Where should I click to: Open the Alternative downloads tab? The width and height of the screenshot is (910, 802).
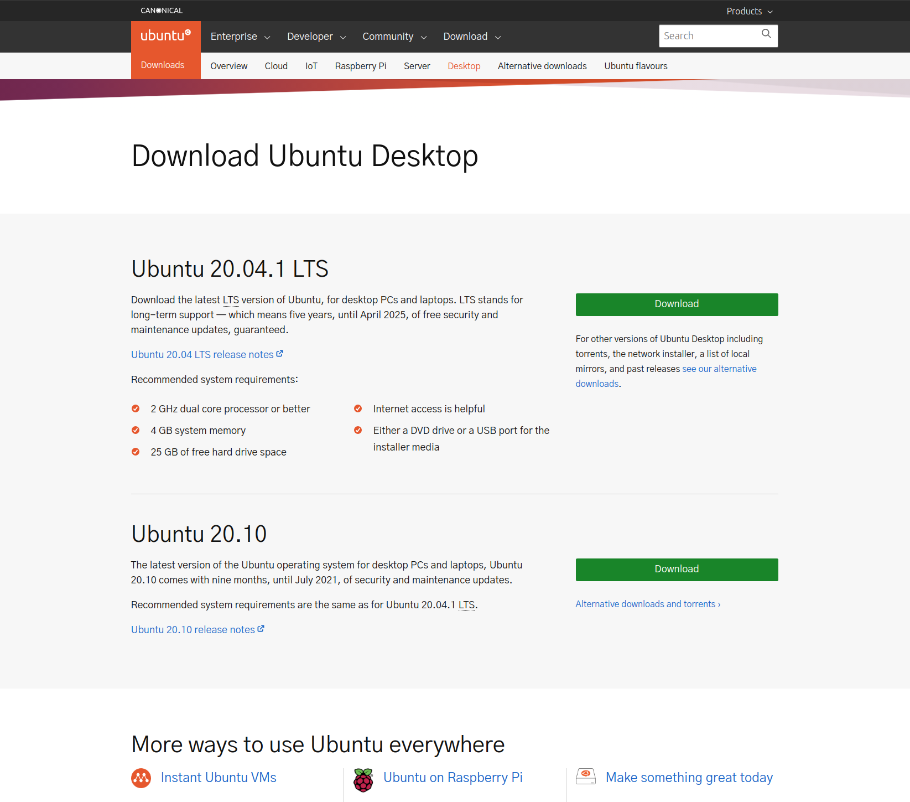point(542,66)
